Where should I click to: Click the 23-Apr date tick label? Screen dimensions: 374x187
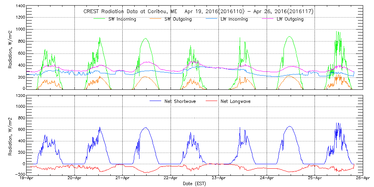tap(218, 179)
